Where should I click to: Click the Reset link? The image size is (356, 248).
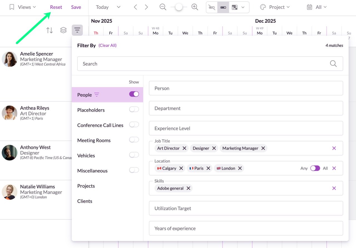[56, 7]
